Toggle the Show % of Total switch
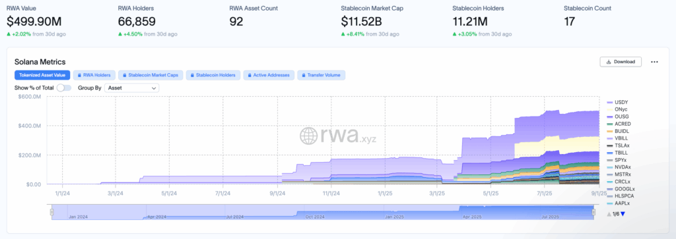 (64, 88)
